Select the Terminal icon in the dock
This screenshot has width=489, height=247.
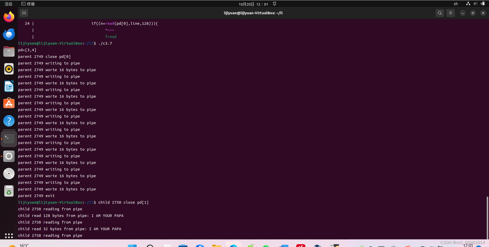(9, 139)
